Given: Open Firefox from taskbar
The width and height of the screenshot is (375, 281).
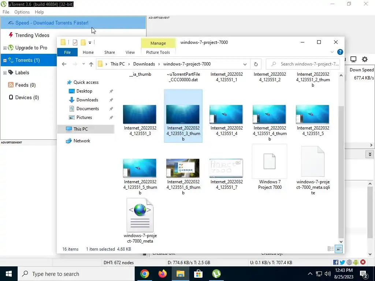Looking at the screenshot, I should click(x=162, y=274).
